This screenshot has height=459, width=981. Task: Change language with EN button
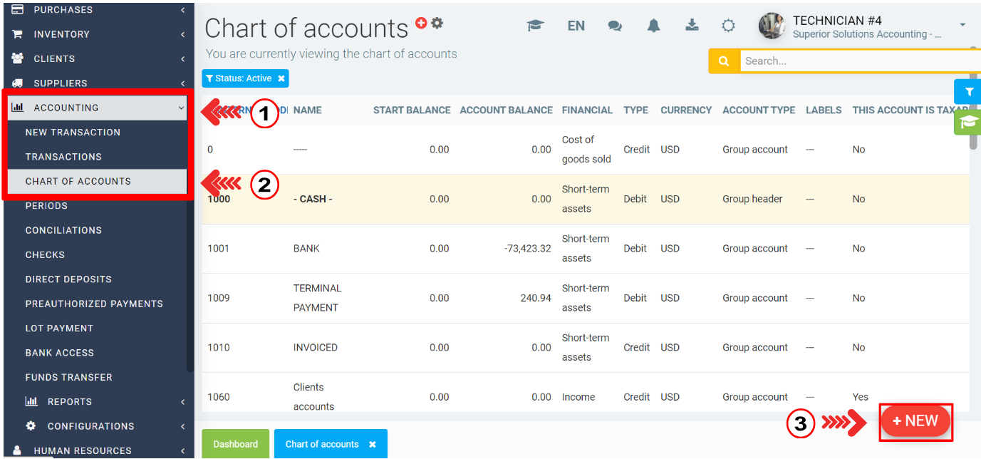[576, 26]
